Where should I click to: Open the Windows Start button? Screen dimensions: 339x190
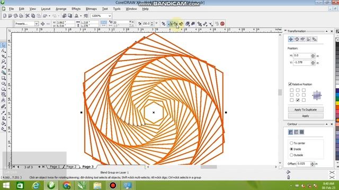pos(6,185)
